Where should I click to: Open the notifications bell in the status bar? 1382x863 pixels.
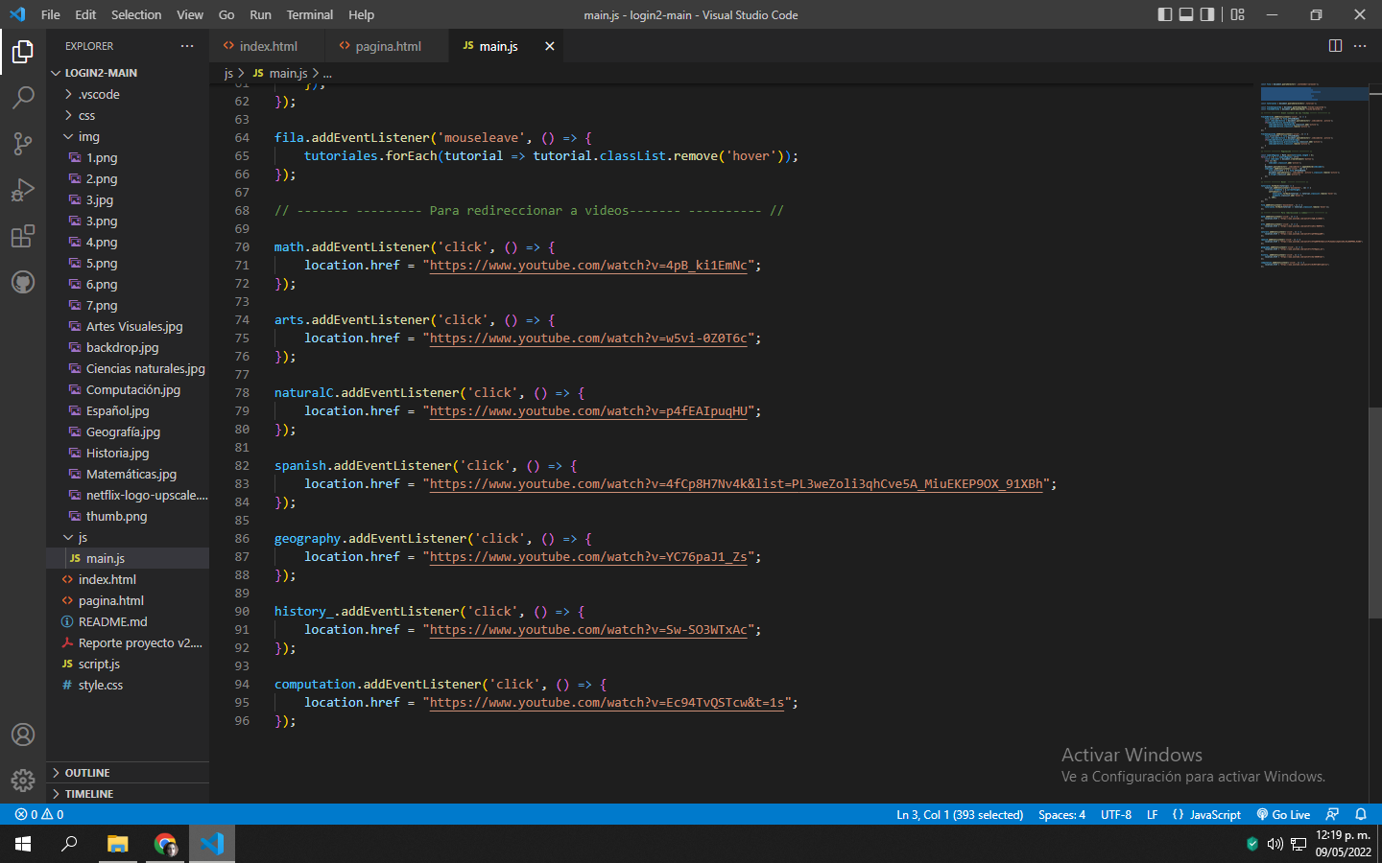point(1361,814)
